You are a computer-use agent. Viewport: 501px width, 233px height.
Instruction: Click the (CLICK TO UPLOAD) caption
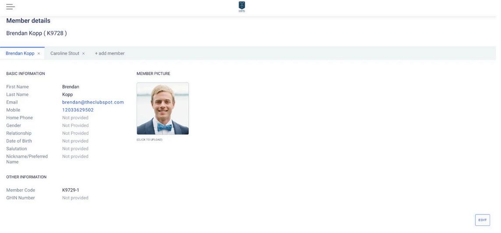tap(149, 139)
